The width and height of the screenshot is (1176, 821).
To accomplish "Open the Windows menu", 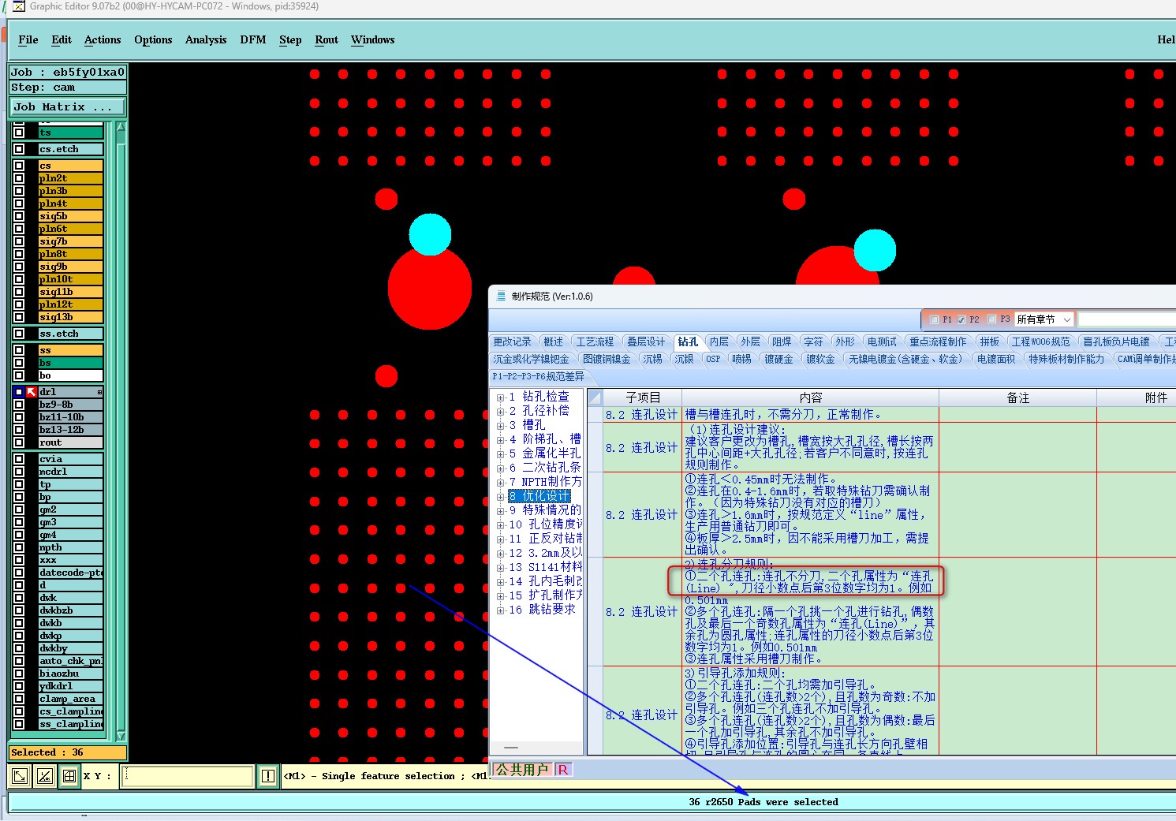I will coord(373,39).
